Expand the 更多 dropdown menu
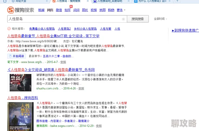Viewport: 199px width, 131px height. click(121, 10)
